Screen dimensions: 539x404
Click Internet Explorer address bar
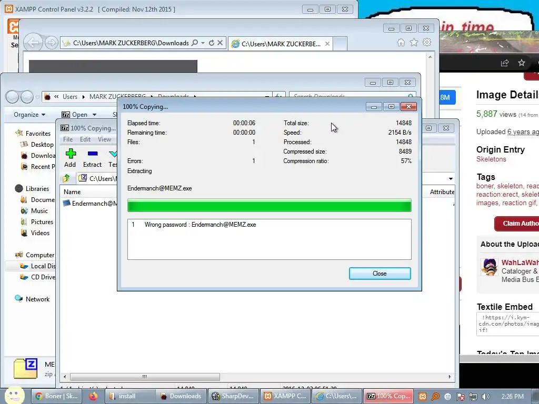click(131, 43)
